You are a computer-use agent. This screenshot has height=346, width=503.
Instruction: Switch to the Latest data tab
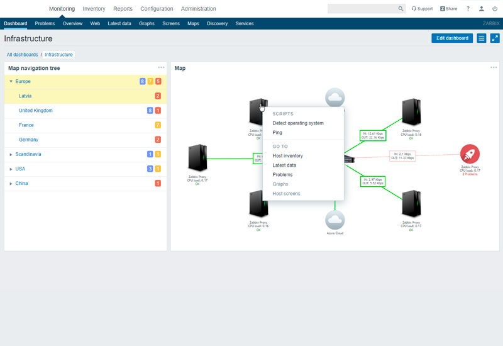[119, 23]
